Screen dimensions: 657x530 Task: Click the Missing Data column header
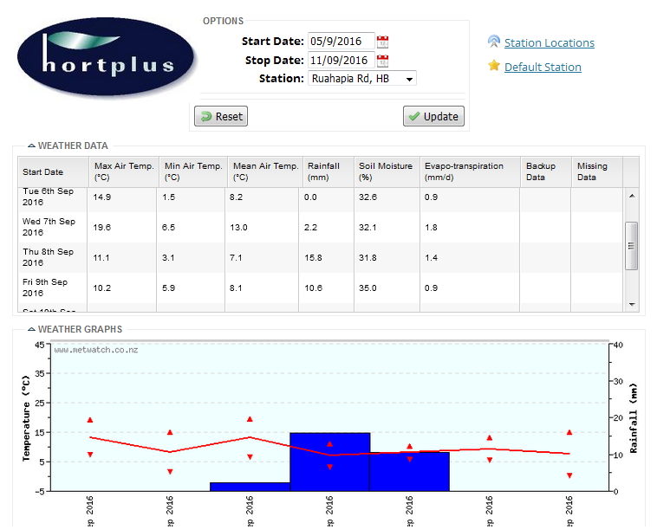(x=597, y=172)
